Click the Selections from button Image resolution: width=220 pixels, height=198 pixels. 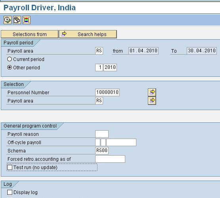pyautogui.click(x=30, y=34)
